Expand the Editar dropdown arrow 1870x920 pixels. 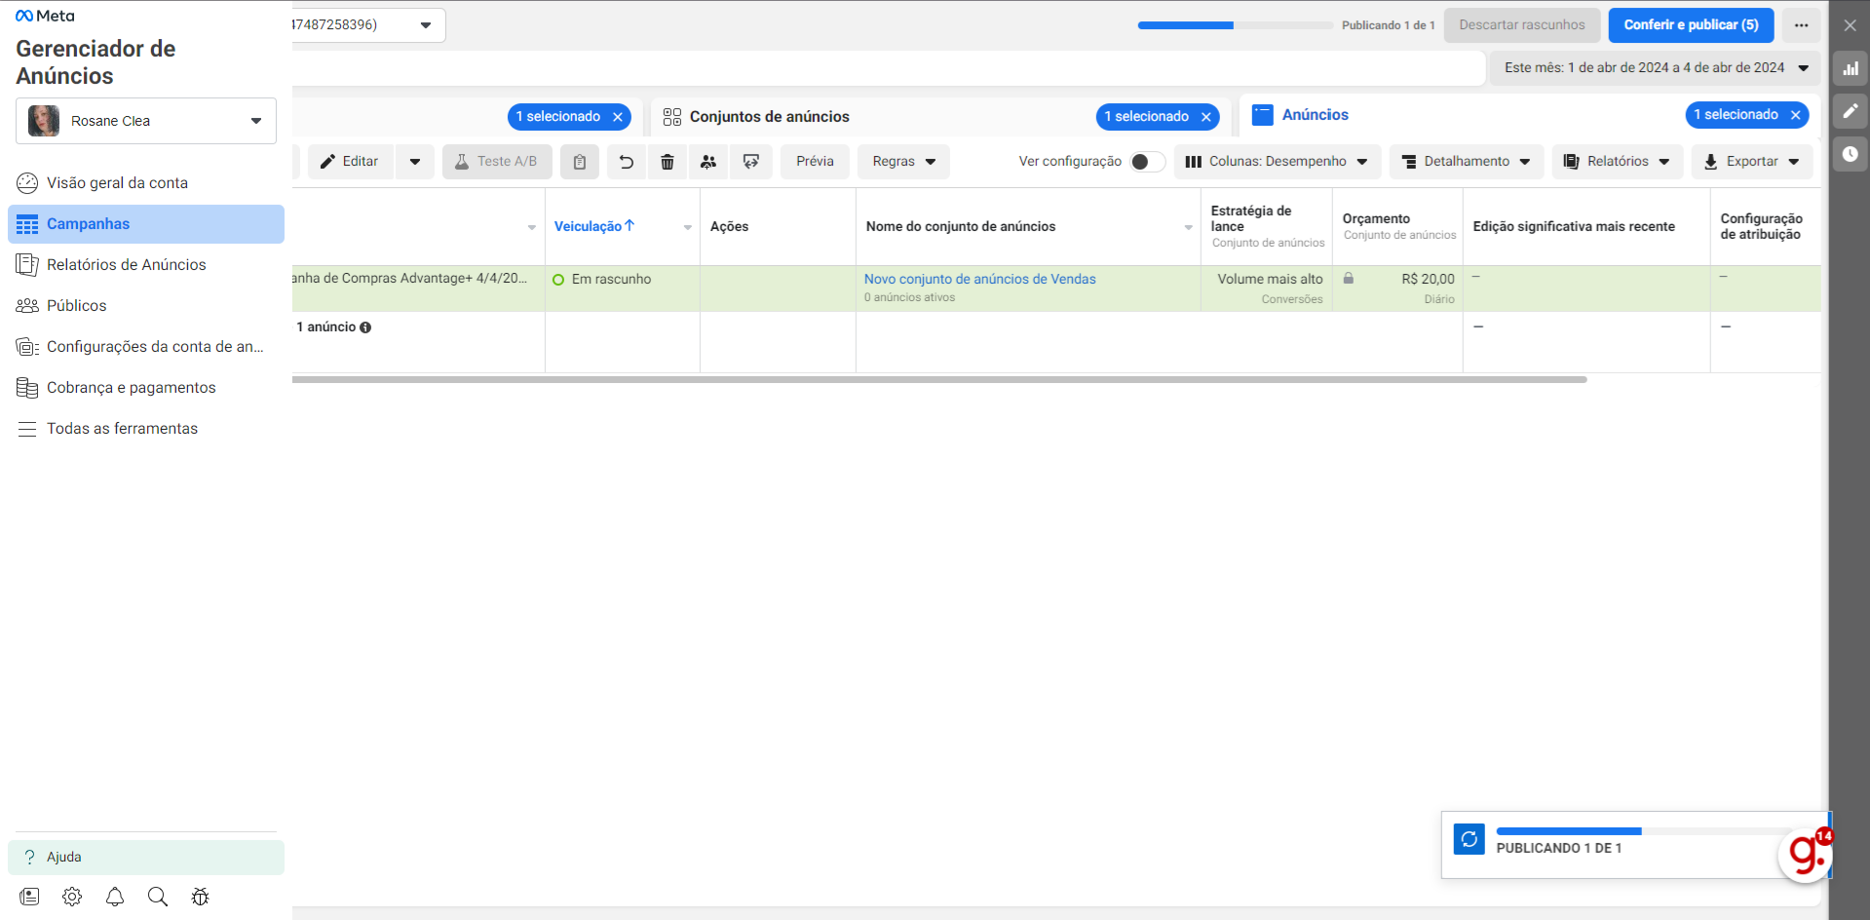[415, 162]
